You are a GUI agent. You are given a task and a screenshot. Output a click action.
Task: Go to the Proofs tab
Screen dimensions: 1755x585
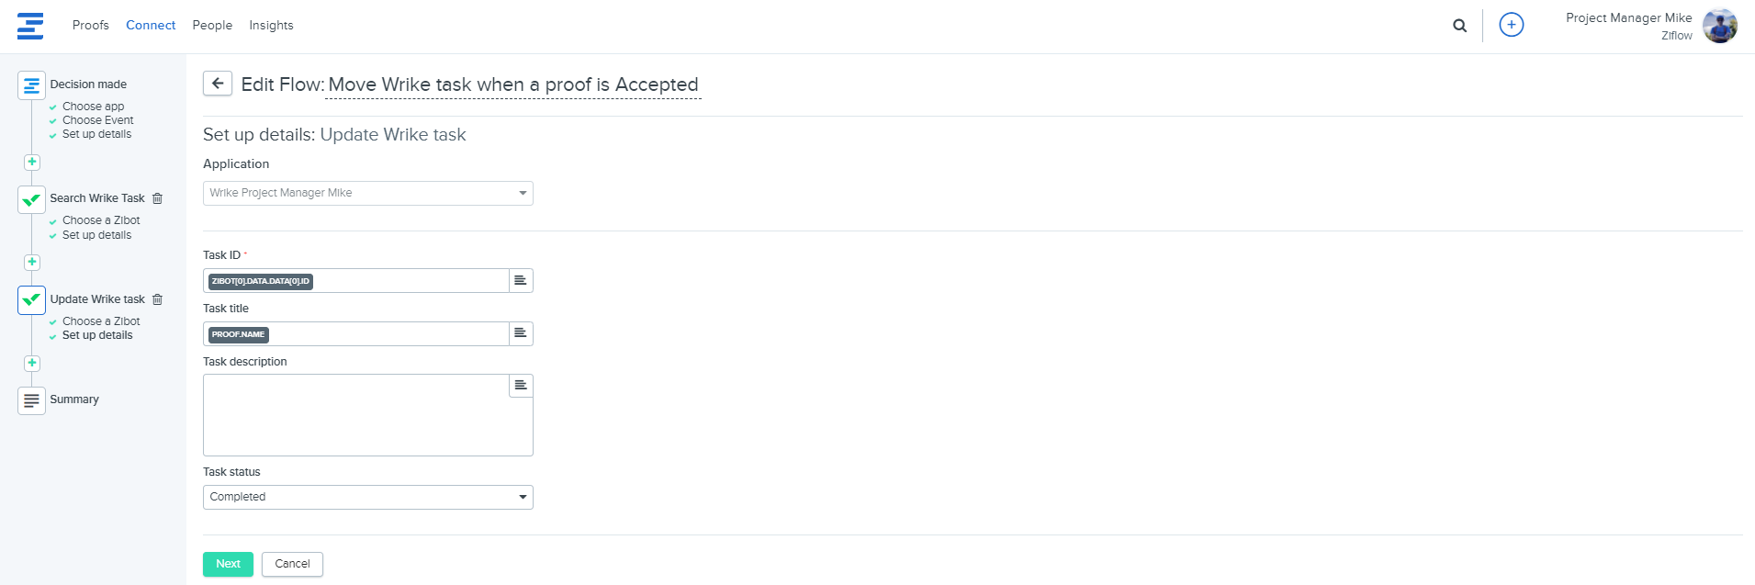tap(91, 26)
